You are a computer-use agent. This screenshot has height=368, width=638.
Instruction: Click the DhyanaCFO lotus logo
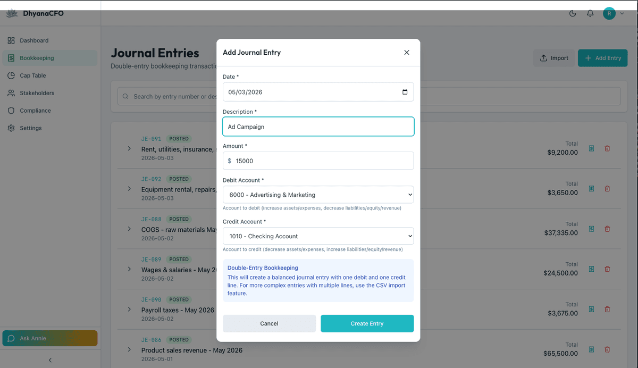click(12, 13)
